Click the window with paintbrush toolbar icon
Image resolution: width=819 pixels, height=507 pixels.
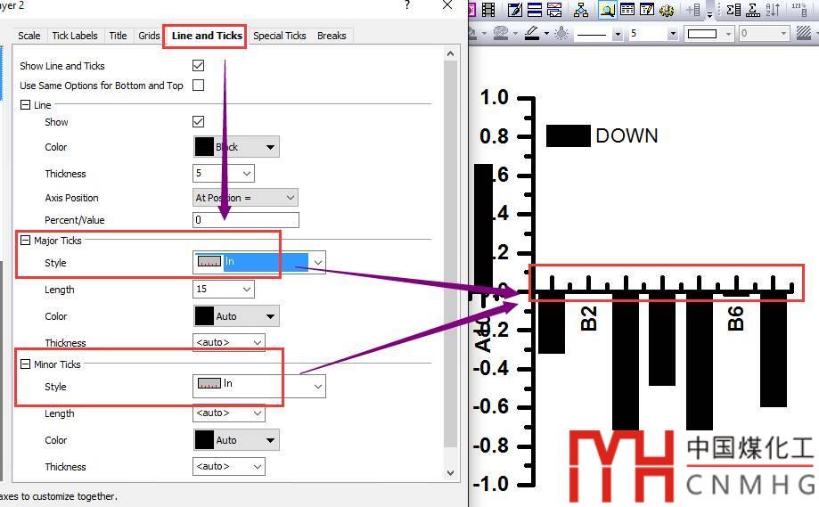tap(515, 10)
